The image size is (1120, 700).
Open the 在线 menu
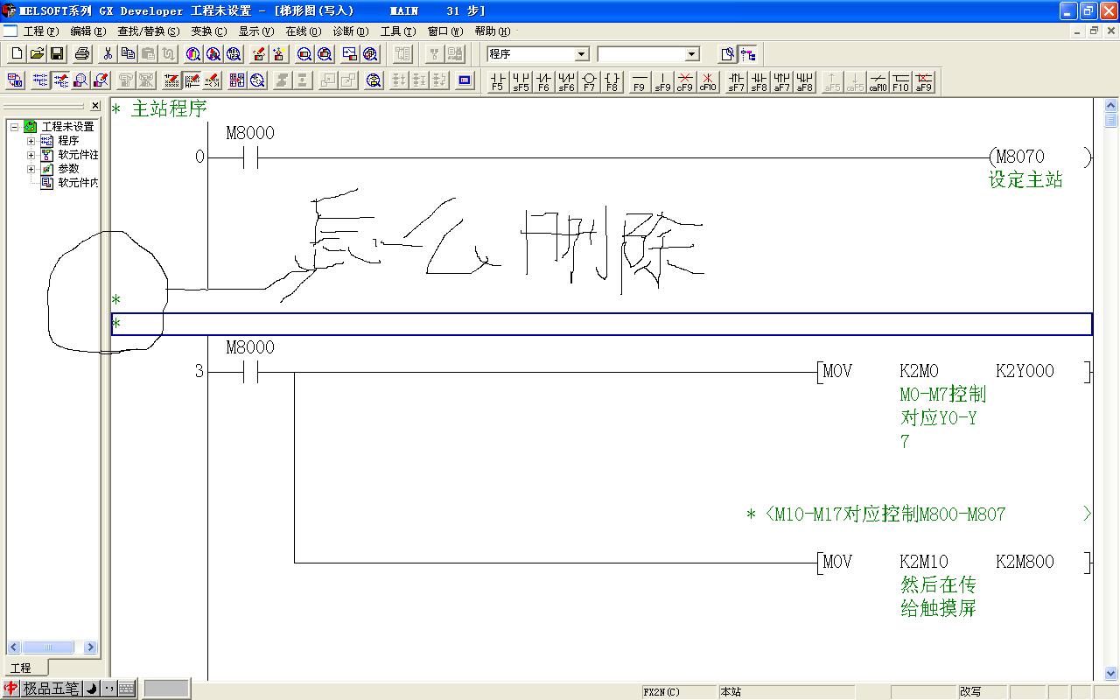303,31
